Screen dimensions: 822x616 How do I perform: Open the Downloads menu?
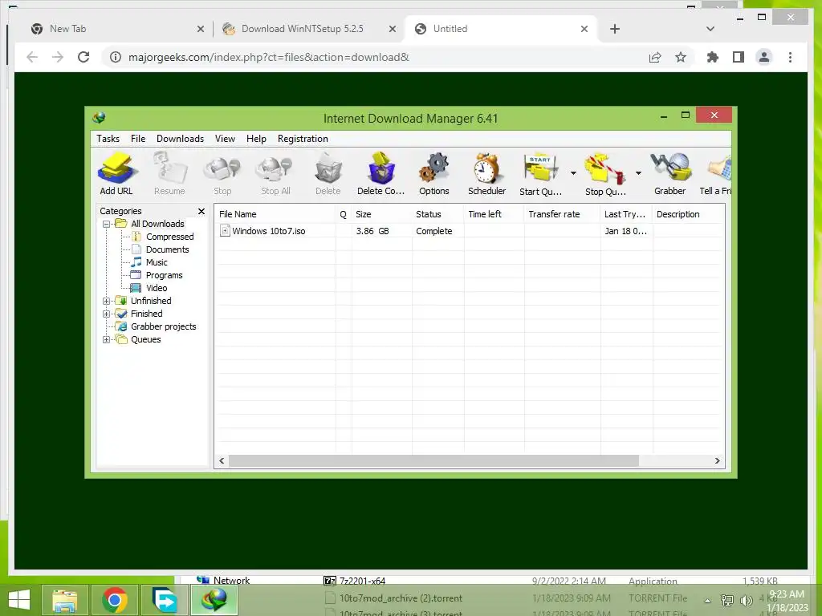click(x=180, y=139)
